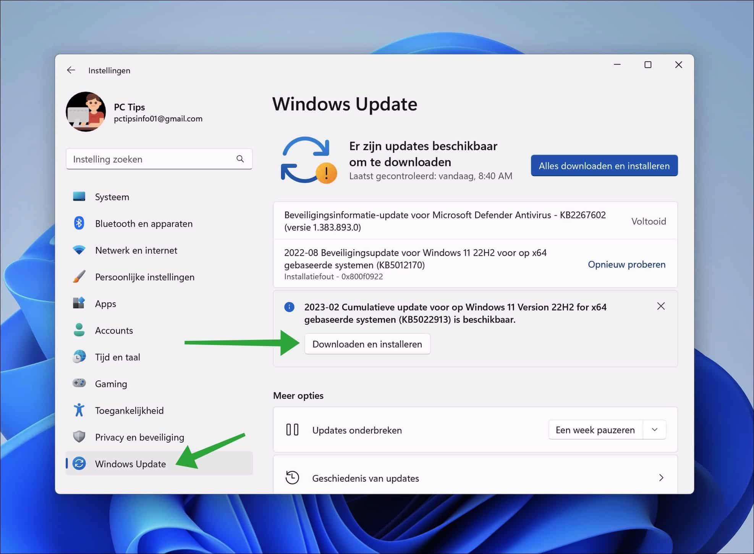Screen dimensions: 754x554
Task: Select the Systeem sidebar icon
Action: [79, 196]
